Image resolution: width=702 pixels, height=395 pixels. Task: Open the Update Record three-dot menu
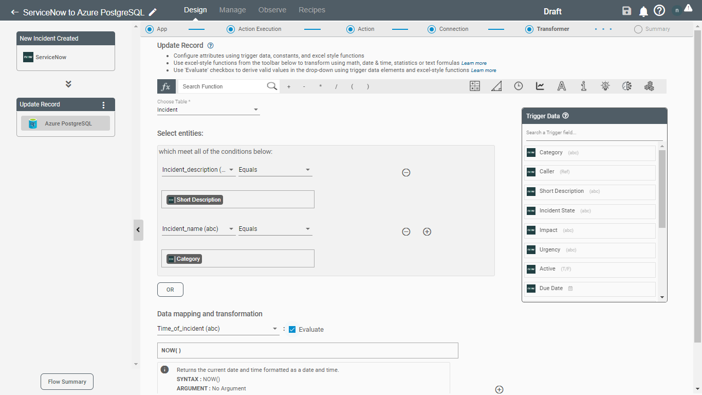[103, 105]
